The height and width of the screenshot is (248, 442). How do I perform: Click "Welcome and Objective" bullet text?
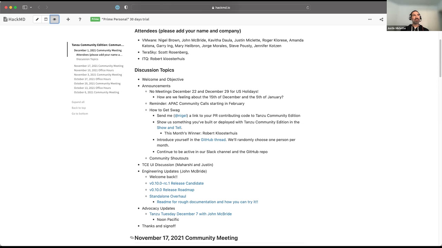(x=163, y=80)
